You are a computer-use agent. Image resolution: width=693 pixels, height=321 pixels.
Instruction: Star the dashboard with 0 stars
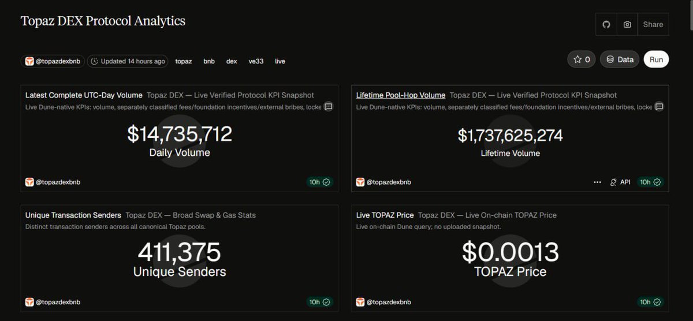click(582, 59)
